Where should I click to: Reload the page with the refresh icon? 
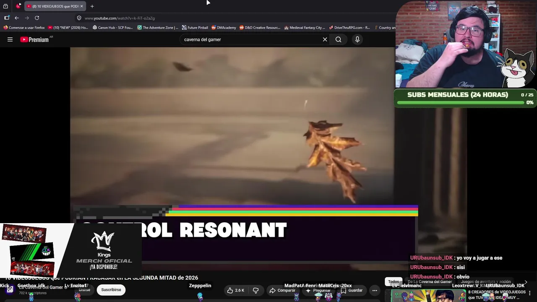click(x=37, y=18)
